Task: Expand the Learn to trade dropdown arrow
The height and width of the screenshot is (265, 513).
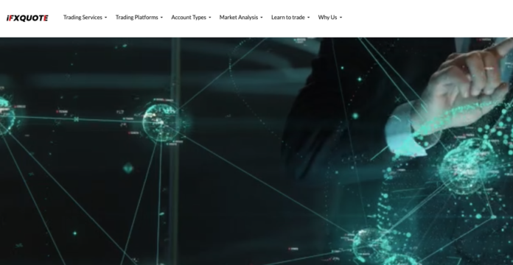Action: [308, 18]
